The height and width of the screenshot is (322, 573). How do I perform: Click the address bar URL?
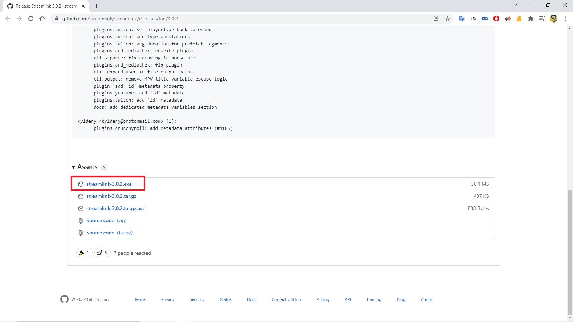tap(120, 19)
